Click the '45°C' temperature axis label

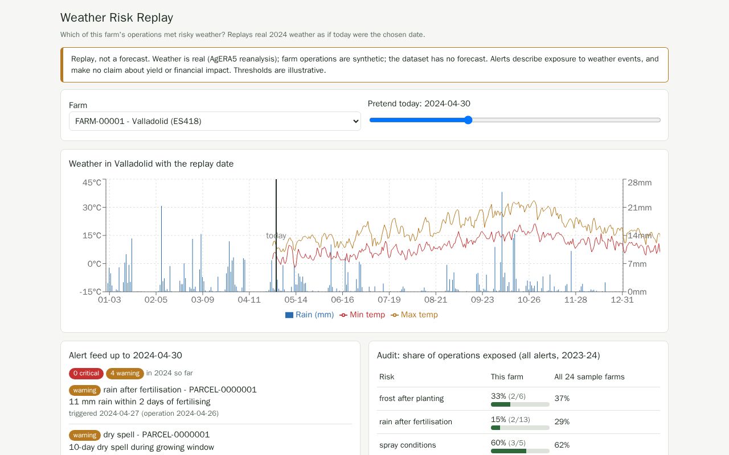(92, 183)
